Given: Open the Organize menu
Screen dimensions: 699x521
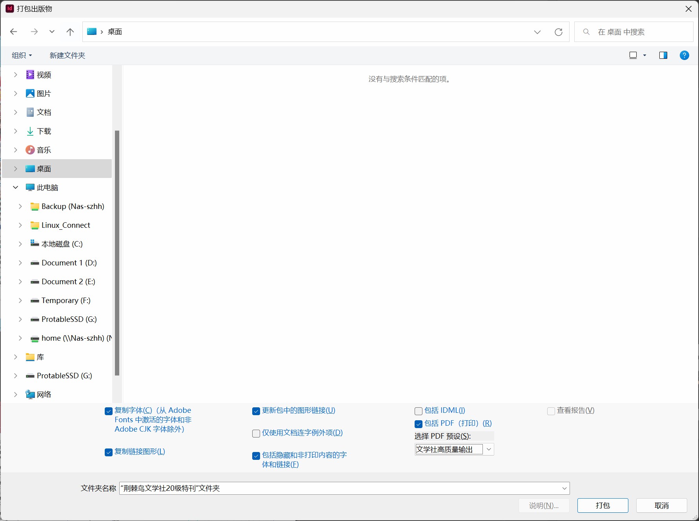Looking at the screenshot, I should click(22, 55).
